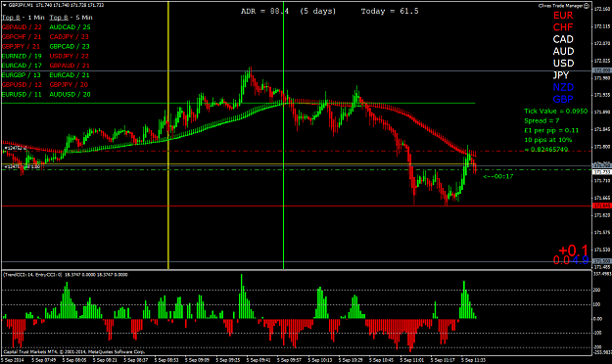612x364 pixels.
Task: Click the '<--00:17' candle countdown label
Action: (498, 177)
